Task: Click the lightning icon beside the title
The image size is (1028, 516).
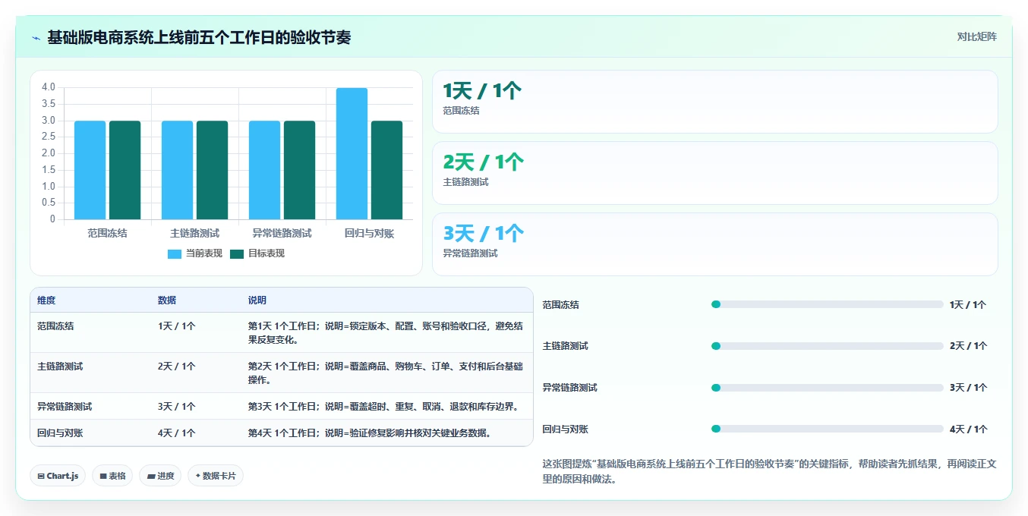Action: 36,38
